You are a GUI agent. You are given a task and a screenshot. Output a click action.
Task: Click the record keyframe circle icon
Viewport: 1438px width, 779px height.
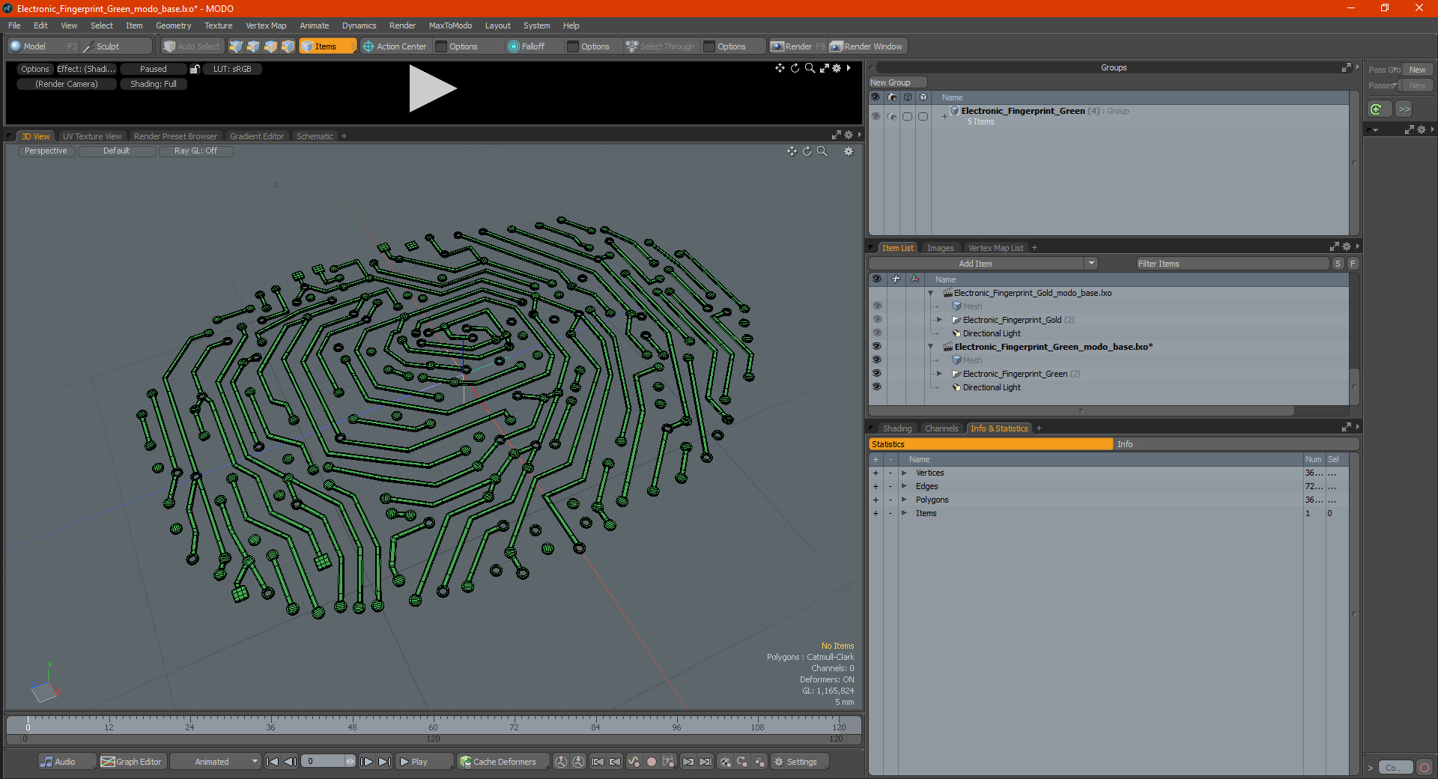click(x=651, y=762)
